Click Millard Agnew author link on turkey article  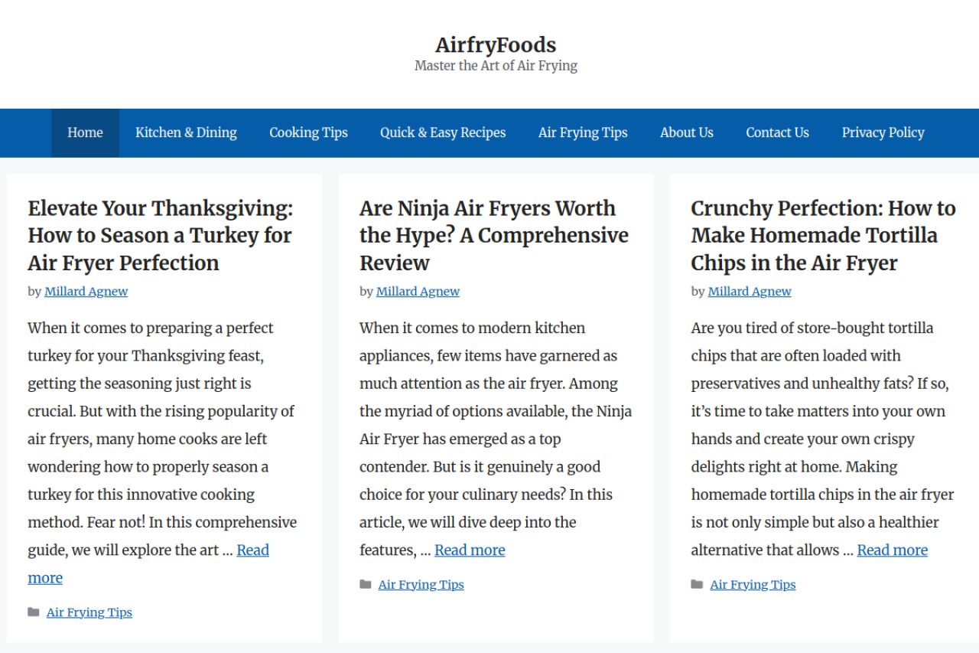point(86,292)
